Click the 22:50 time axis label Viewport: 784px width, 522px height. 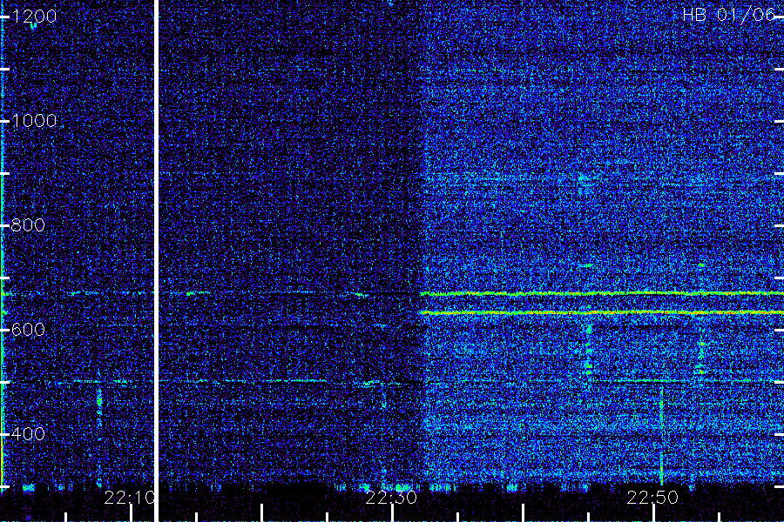click(652, 498)
